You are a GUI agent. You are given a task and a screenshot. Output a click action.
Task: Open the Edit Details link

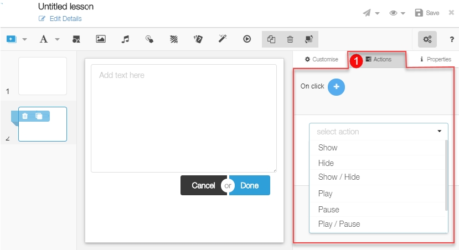[65, 19]
